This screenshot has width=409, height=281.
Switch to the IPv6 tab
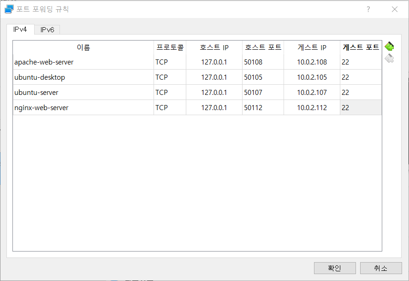coord(47,30)
